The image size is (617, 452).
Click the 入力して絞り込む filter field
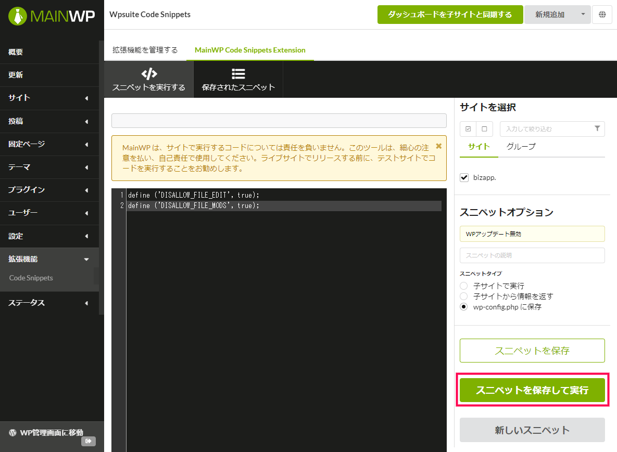[552, 129]
